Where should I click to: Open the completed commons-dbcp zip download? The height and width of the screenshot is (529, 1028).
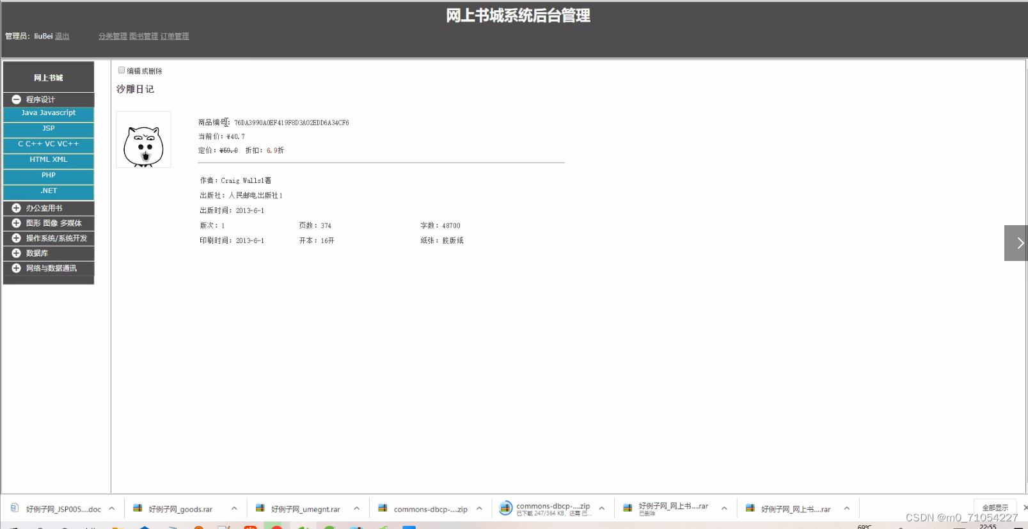[x=423, y=509]
